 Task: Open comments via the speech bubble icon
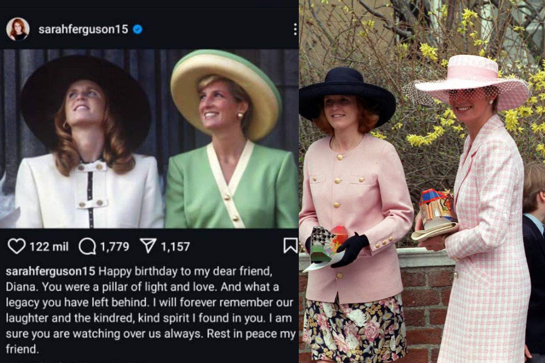(87, 246)
